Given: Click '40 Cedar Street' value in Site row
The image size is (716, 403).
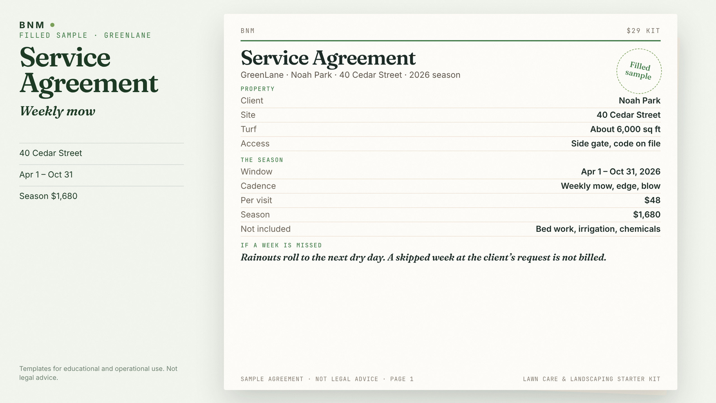Looking at the screenshot, I should click(x=628, y=115).
